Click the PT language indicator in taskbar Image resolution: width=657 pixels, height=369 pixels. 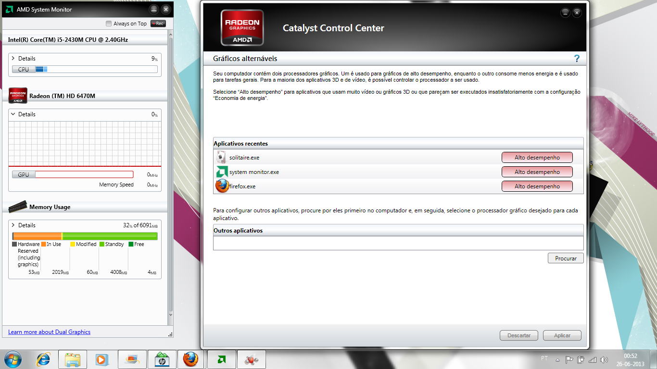coord(544,358)
